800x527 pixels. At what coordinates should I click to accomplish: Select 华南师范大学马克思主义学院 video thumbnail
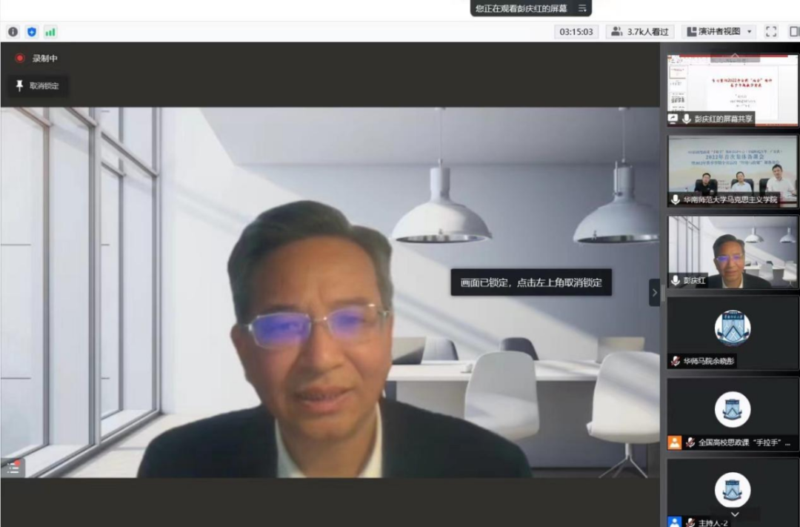point(733,170)
